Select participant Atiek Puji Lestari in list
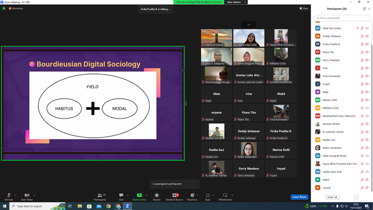The image size is (373, 210). 342,29
